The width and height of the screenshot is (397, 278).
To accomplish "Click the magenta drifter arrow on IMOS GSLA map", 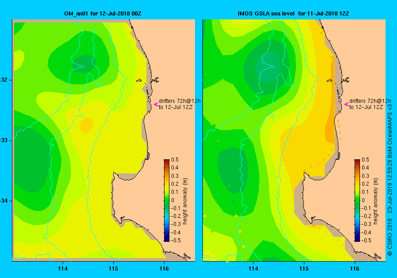I will [346, 104].
